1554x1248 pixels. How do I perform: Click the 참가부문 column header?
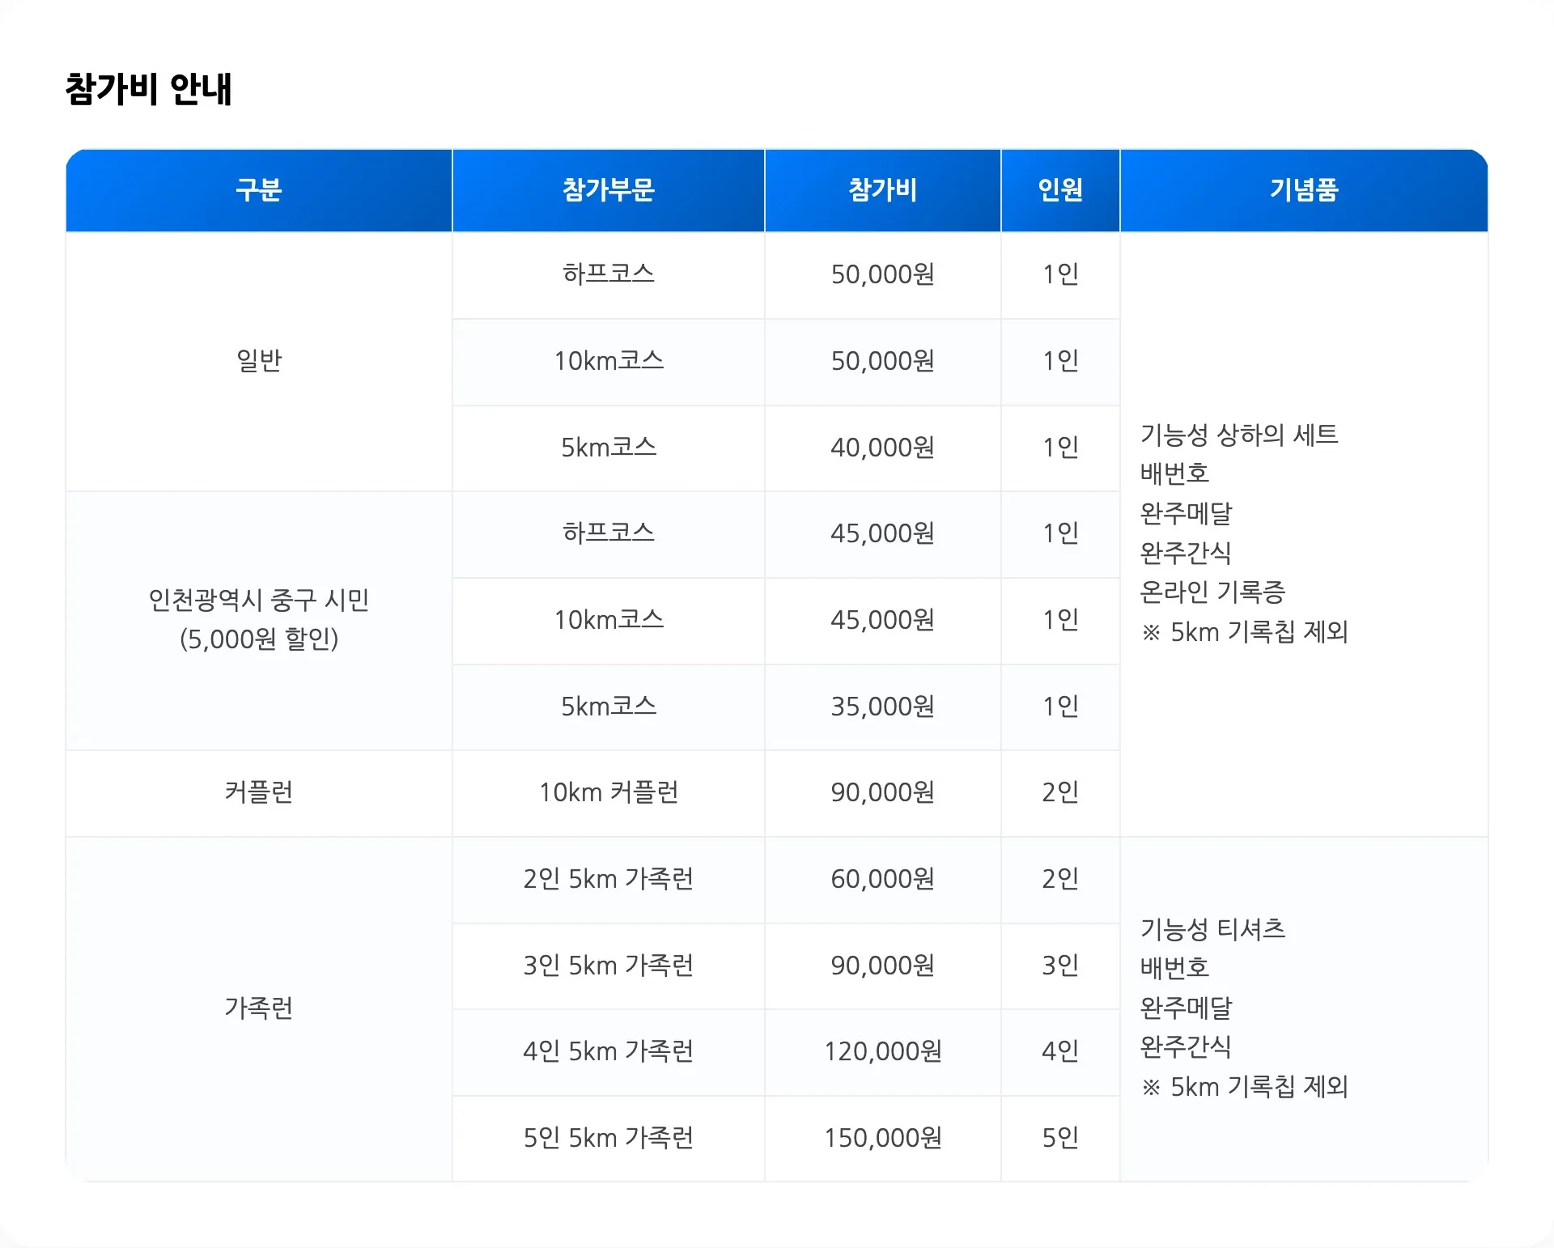(608, 190)
